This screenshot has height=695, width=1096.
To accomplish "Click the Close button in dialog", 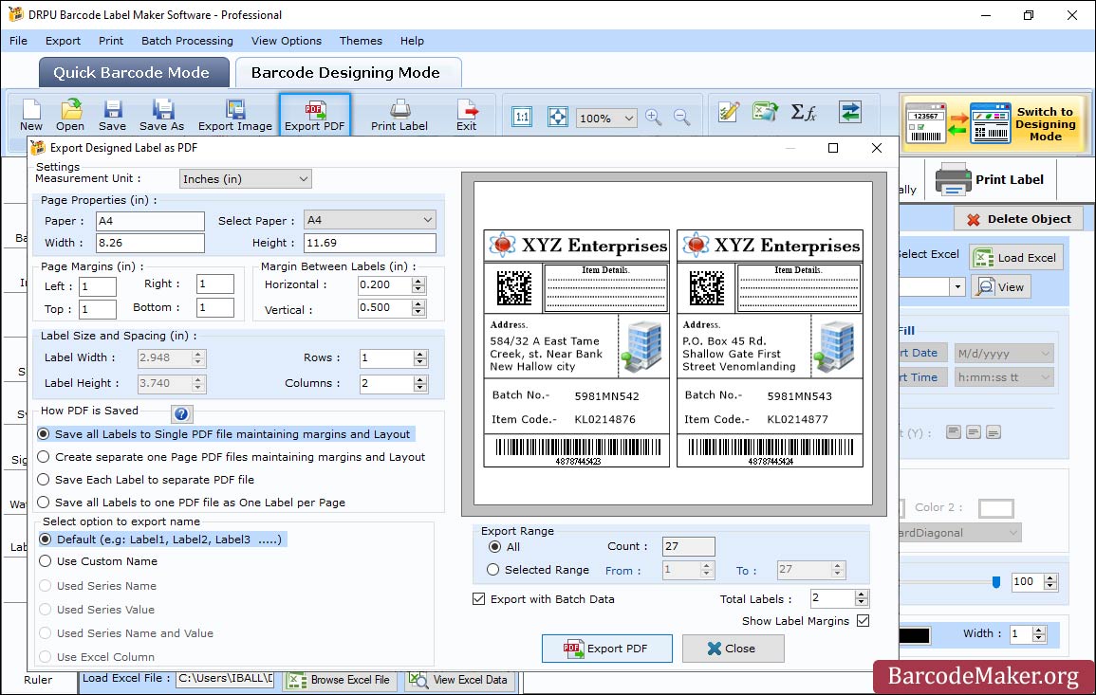I will (733, 649).
